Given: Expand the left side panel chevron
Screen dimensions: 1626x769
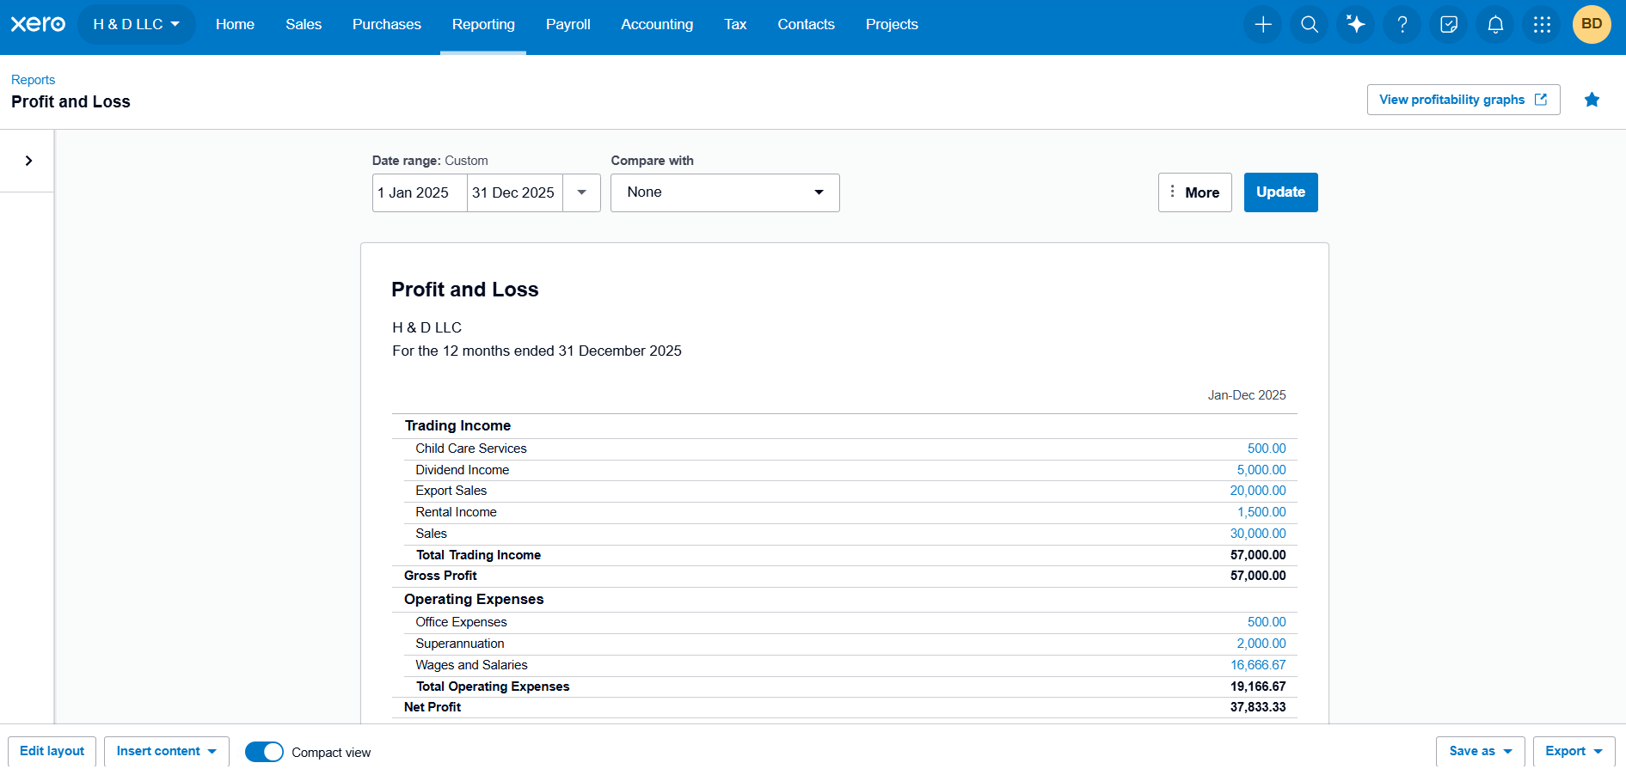Looking at the screenshot, I should (x=28, y=161).
